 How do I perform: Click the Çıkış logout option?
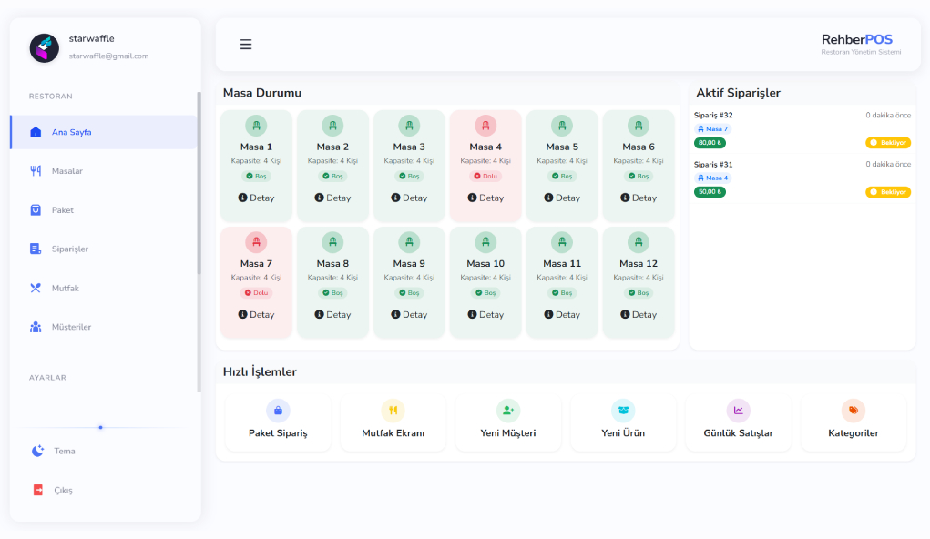click(x=62, y=490)
